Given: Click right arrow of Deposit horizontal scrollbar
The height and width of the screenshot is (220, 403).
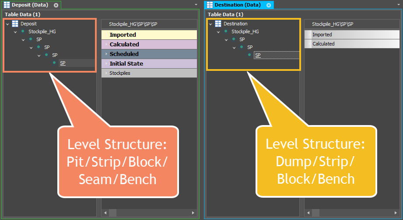Looking at the screenshot, I should coord(193,213).
